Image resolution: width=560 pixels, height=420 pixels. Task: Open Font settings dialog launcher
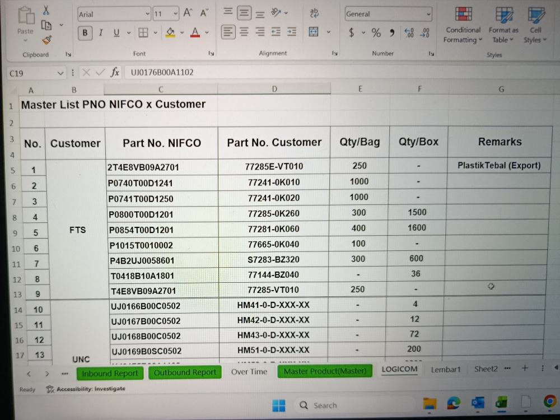(211, 53)
